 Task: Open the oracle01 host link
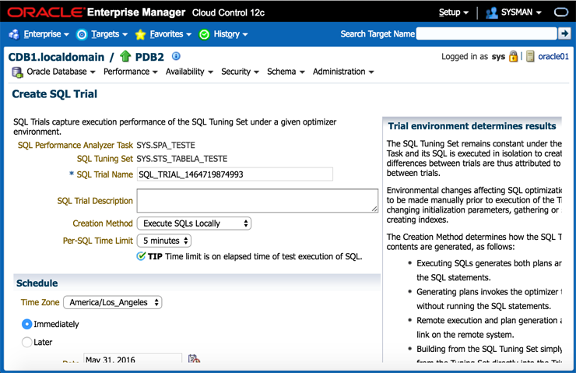pos(553,57)
